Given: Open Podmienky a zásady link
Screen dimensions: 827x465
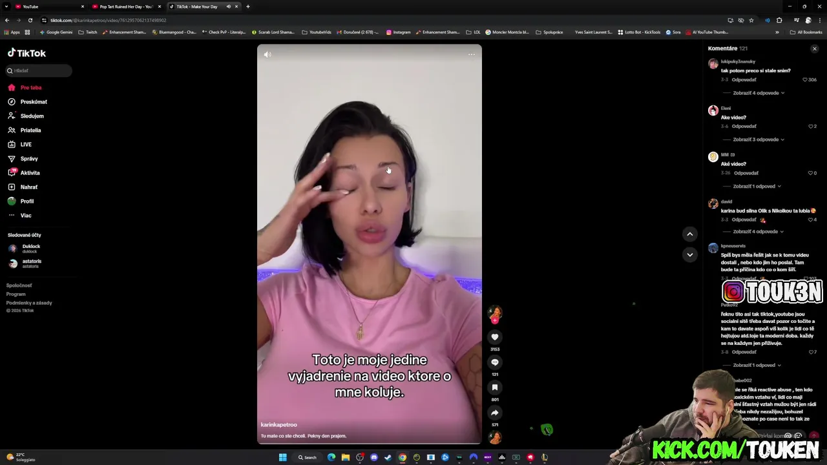Looking at the screenshot, I should [29, 302].
